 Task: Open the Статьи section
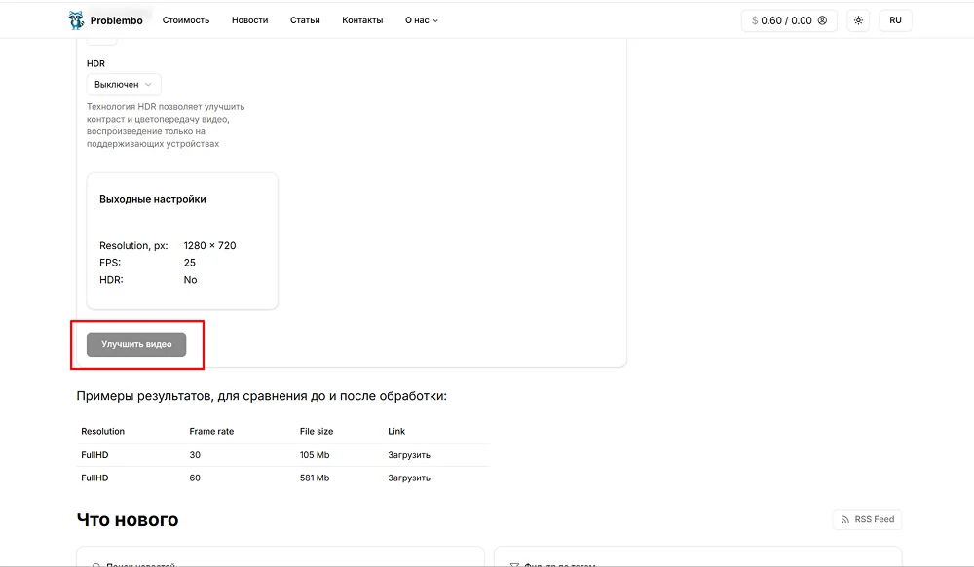[x=305, y=20]
